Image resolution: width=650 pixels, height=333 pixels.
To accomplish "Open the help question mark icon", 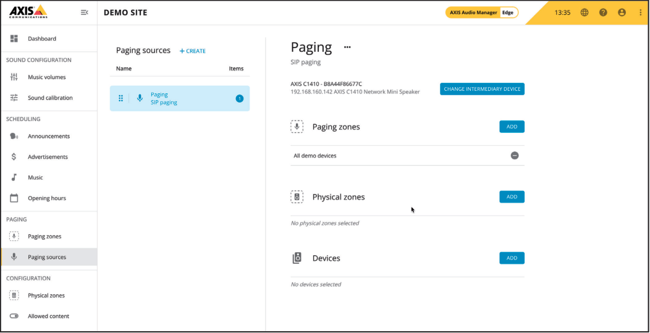I will (x=603, y=12).
